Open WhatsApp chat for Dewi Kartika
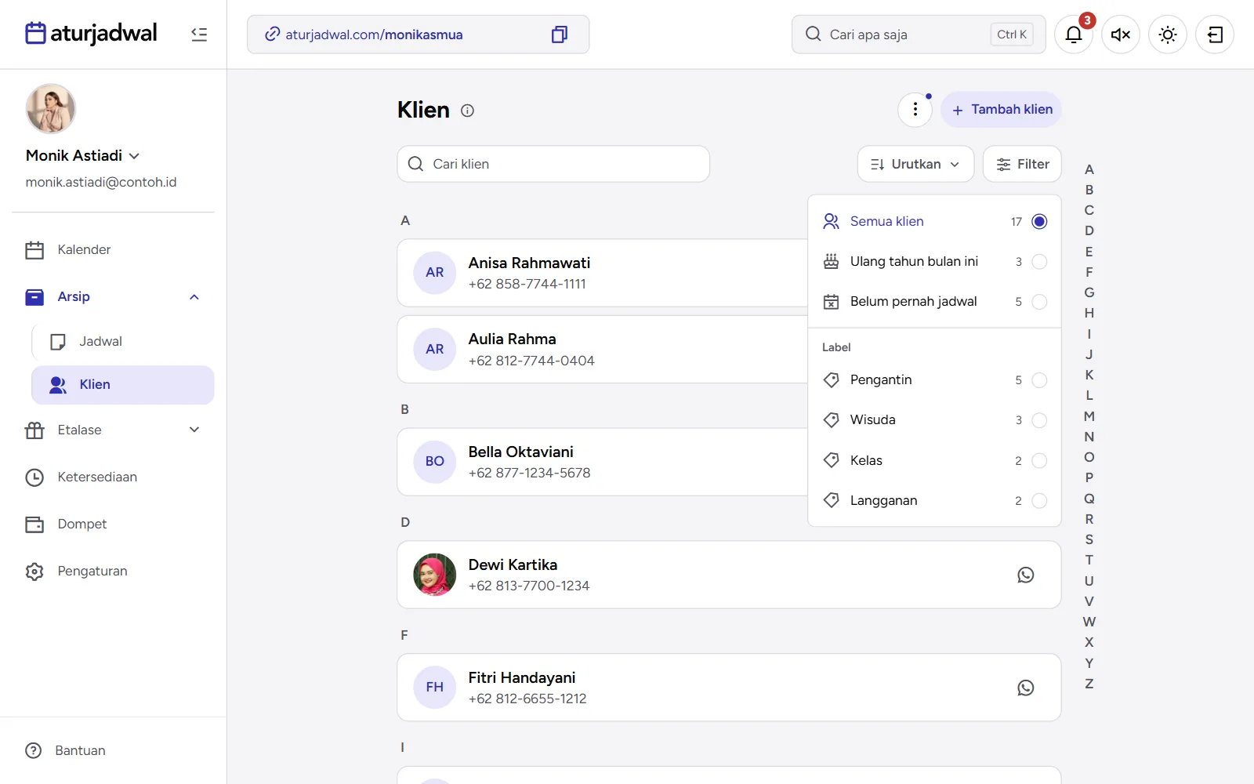The image size is (1254, 784). 1025,575
